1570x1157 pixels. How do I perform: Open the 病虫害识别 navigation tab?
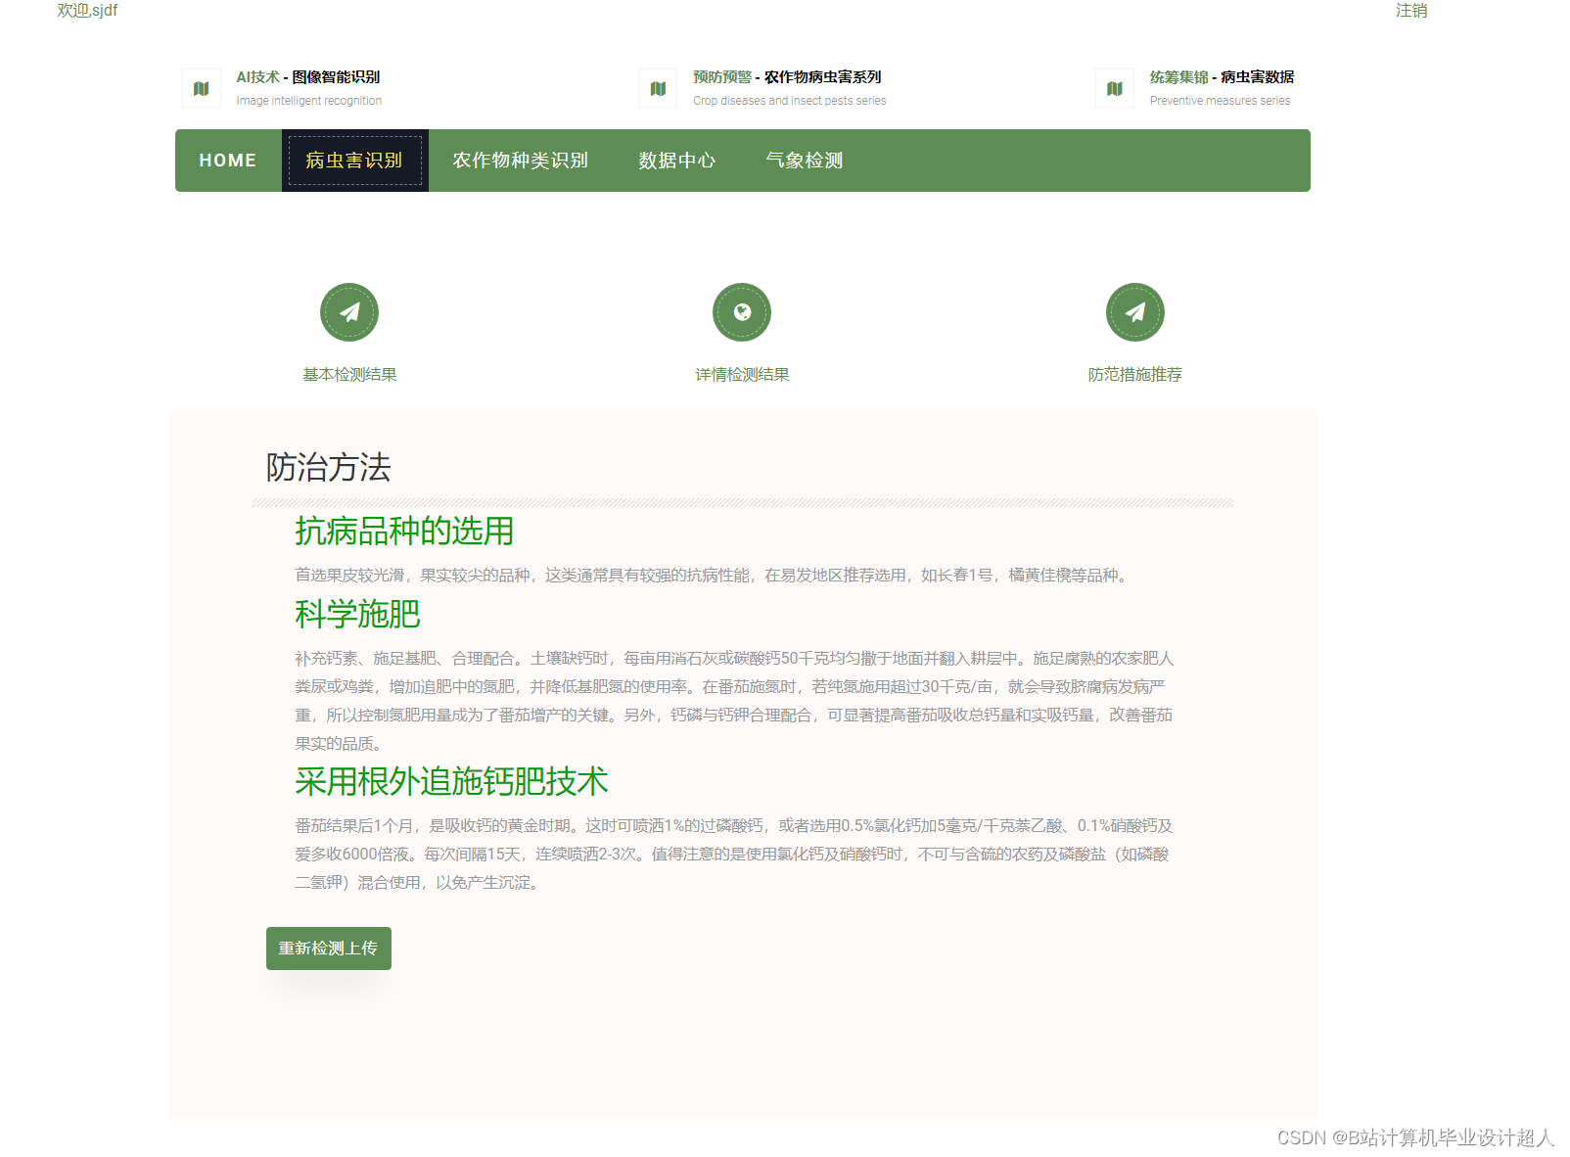pos(354,160)
